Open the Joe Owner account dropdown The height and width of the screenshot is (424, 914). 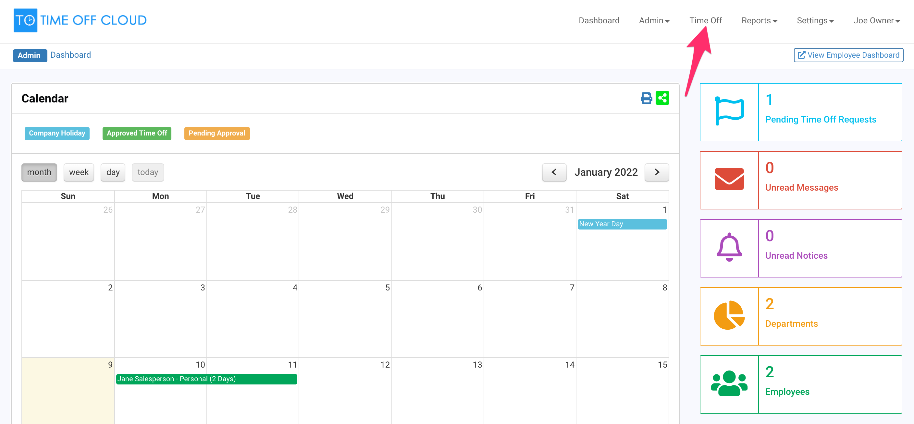click(x=876, y=20)
